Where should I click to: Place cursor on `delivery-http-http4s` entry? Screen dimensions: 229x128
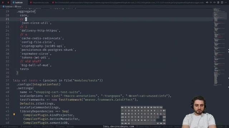point(40,31)
